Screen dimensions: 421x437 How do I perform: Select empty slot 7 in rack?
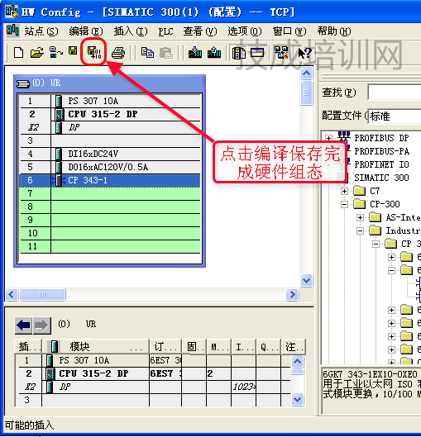coord(110,193)
